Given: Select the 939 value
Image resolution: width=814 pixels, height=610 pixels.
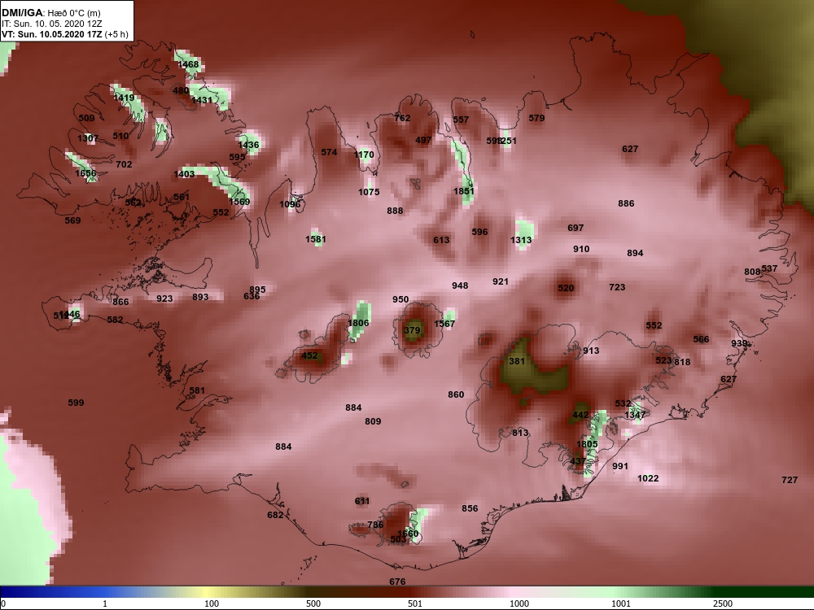Looking at the screenshot, I should 739,343.
